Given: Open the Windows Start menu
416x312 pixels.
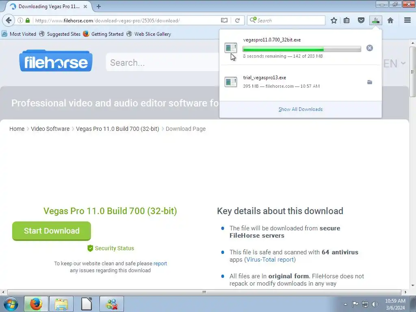Looking at the screenshot, I should (11, 304).
